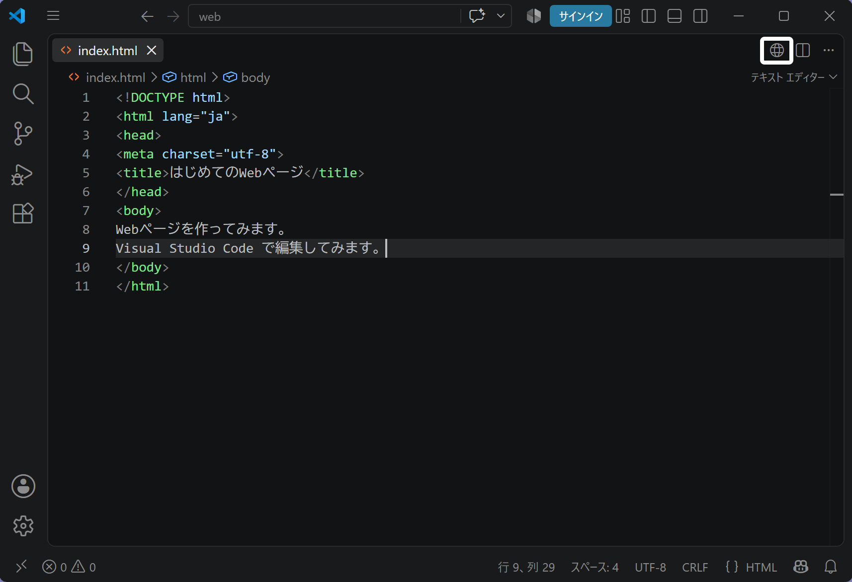Toggle the primary side bar
The height and width of the screenshot is (582, 852).
(649, 16)
